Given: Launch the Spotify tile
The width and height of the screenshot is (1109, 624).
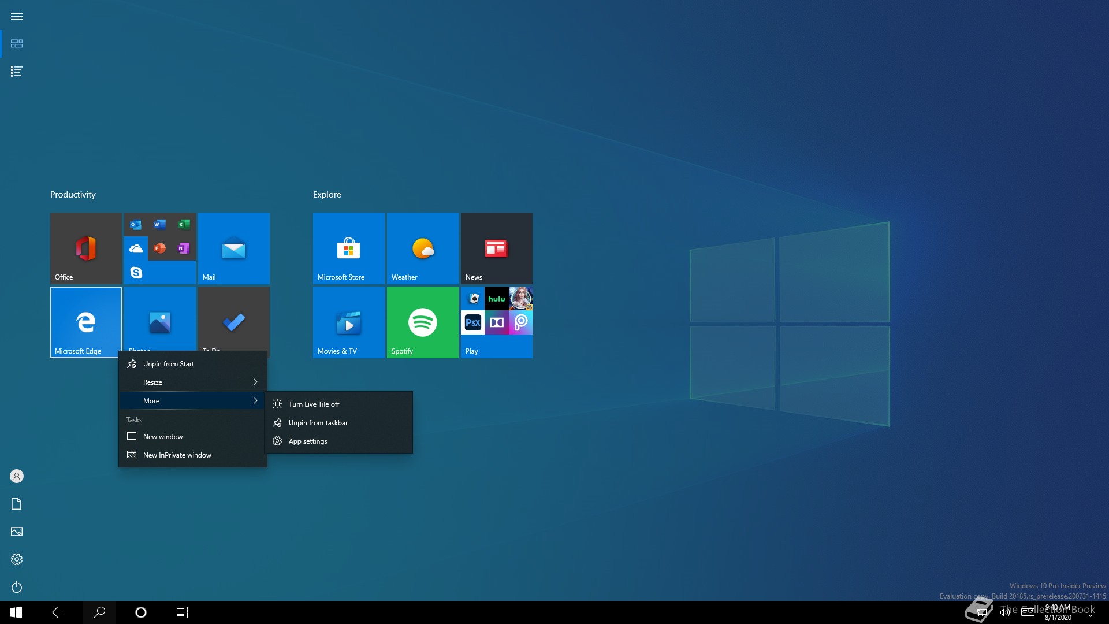Looking at the screenshot, I should click(x=423, y=322).
